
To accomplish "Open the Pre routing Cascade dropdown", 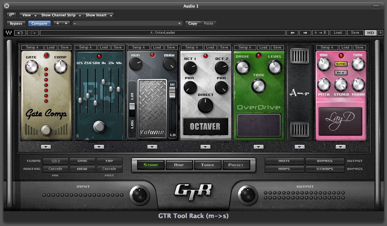I will pos(55,169).
